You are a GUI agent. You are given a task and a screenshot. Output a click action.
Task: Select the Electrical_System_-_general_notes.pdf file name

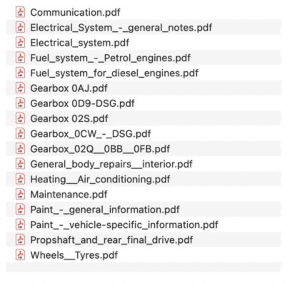click(x=121, y=27)
